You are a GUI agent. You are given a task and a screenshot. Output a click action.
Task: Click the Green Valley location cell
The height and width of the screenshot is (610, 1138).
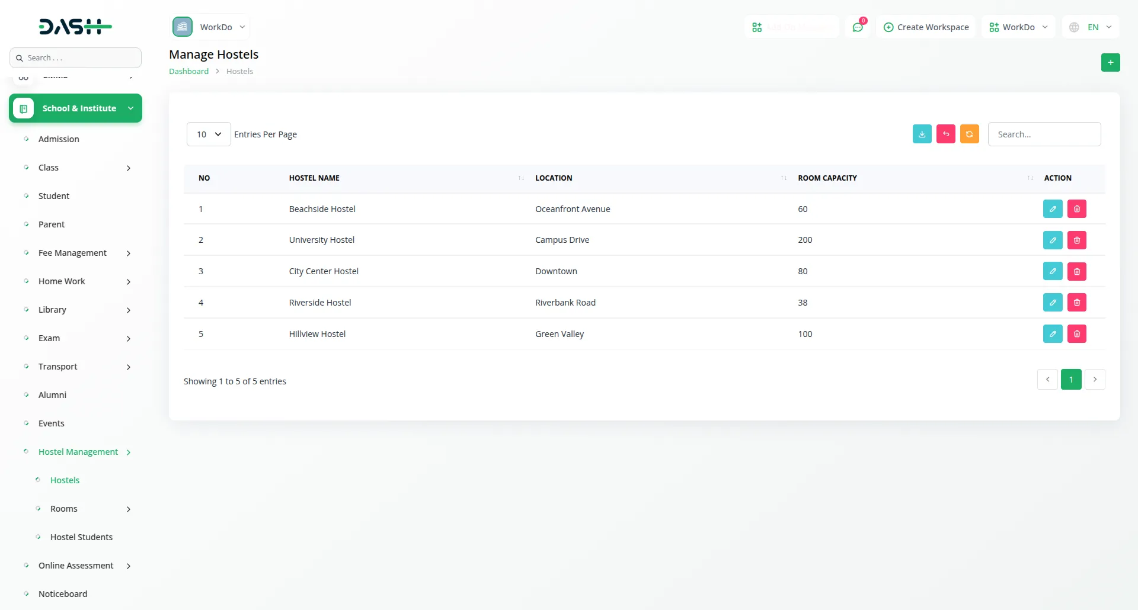(560, 334)
